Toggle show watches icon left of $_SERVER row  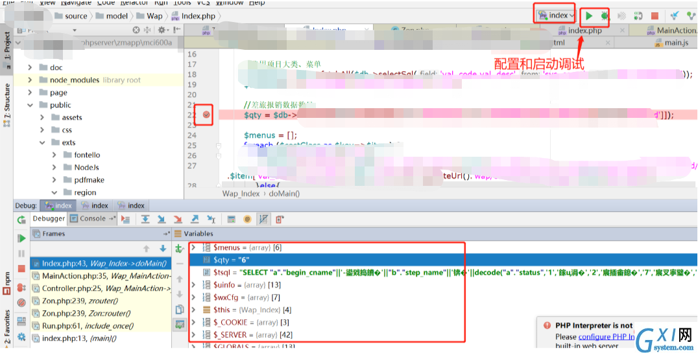(180, 325)
